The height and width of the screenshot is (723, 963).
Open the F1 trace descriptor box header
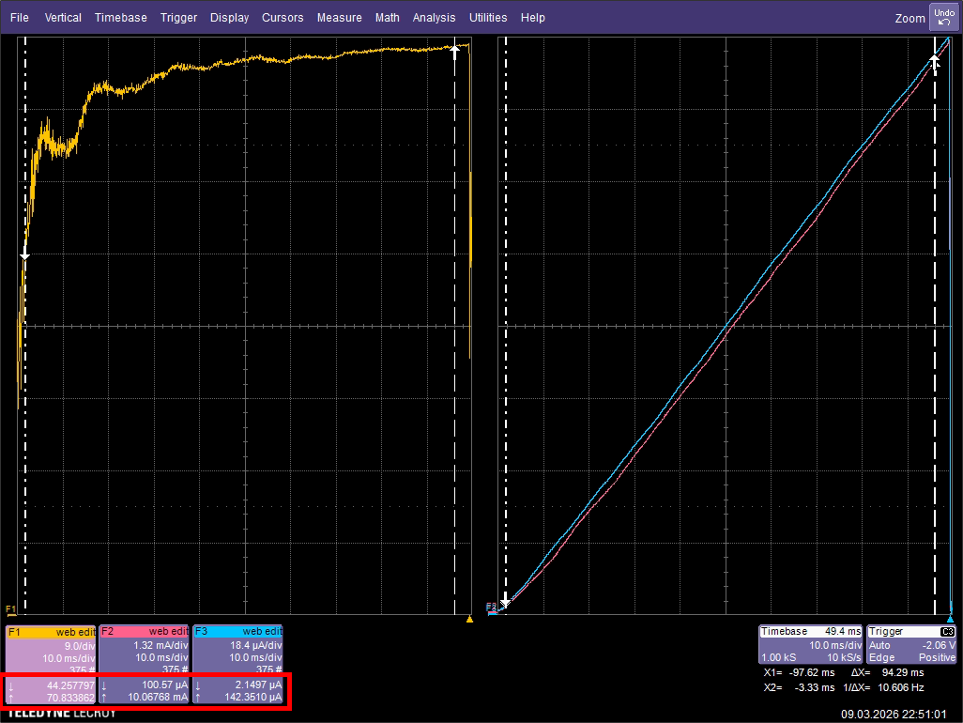tap(51, 632)
